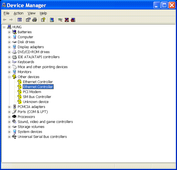
Task: Open the View menu
Action: point(32,13)
